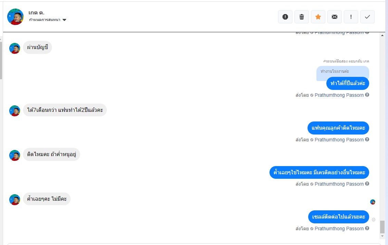Image resolution: width=388 pixels, height=245 pixels.
Task: Click customer avatar next to ผ่านบัญชี
Action: tap(15, 48)
